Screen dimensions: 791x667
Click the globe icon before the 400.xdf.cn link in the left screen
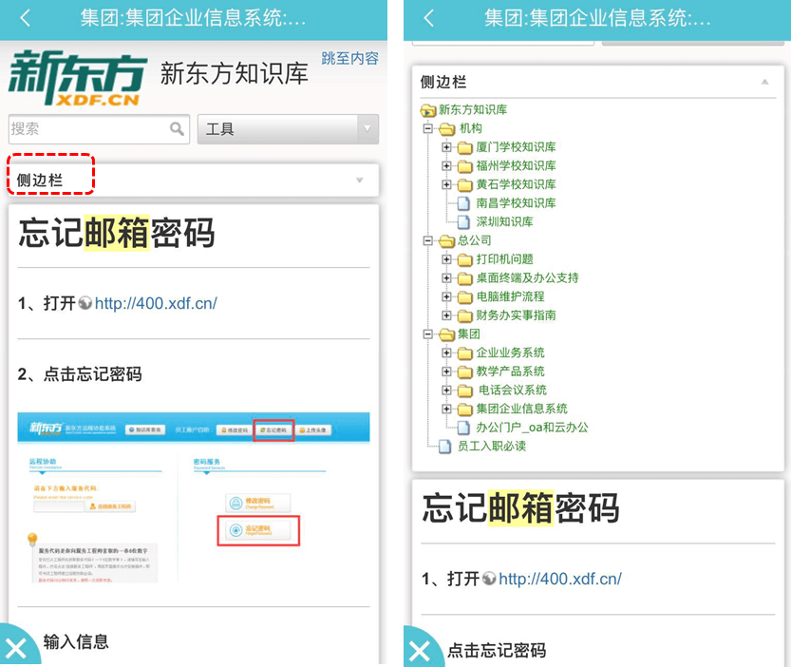coord(85,304)
